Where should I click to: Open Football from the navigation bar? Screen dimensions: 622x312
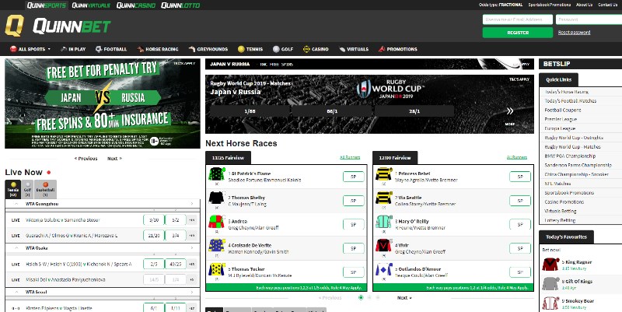[110, 49]
